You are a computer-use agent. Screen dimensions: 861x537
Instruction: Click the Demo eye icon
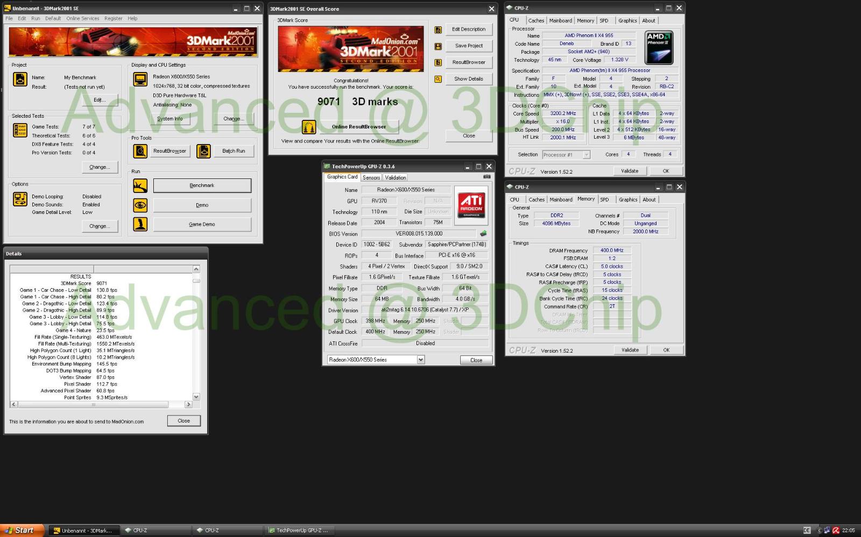140,205
